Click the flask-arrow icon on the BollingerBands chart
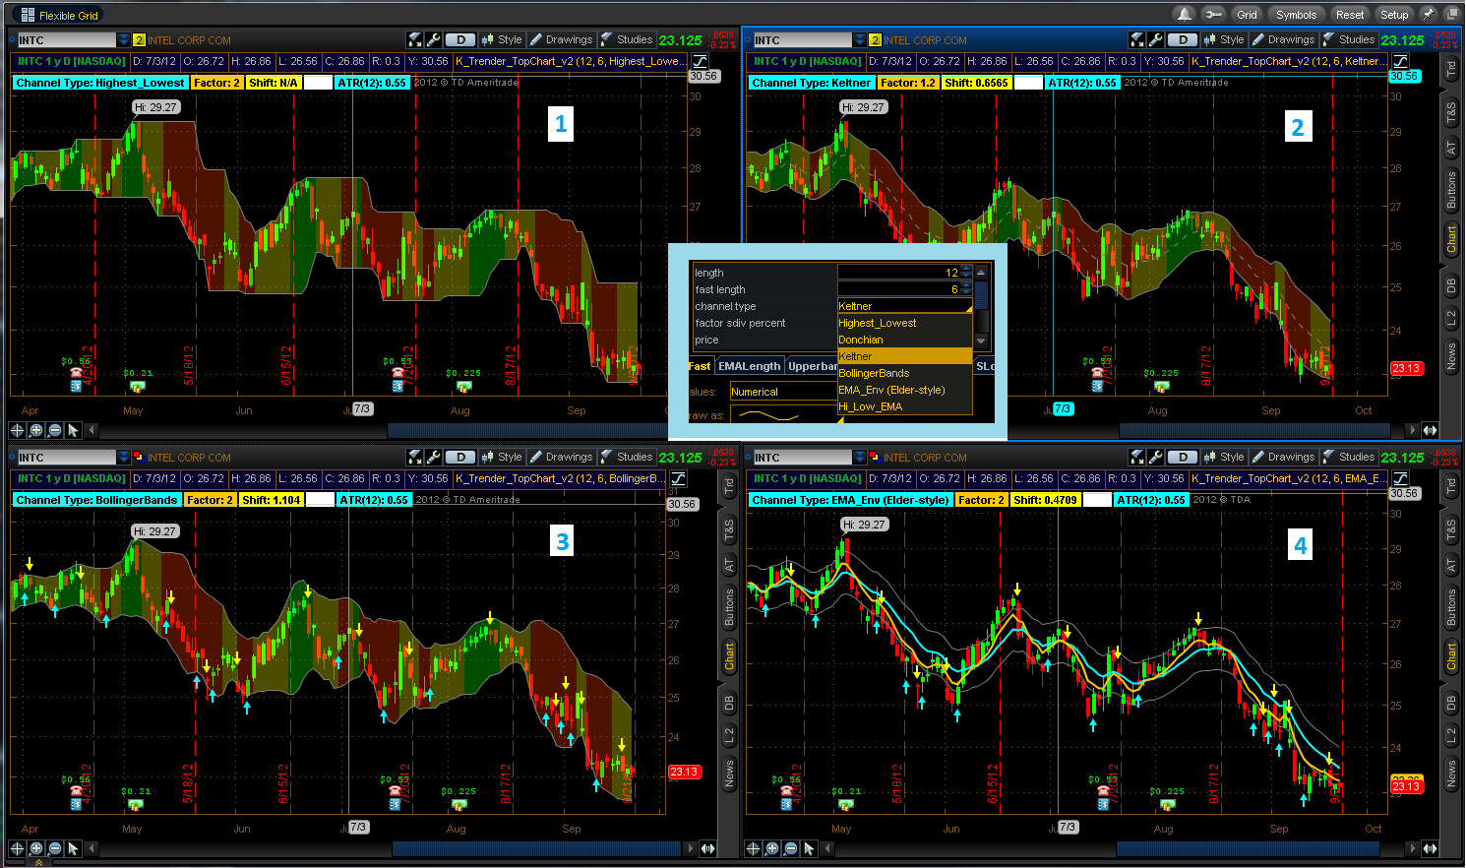Viewport: 1466px width, 868px height. coord(415,458)
